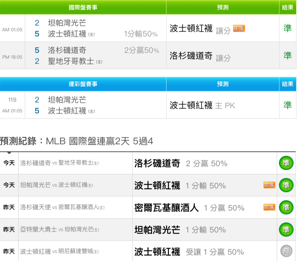
Task: Click the 坦帕灣光芒 1 分輸 50% record prediction
Action: [x=180, y=230]
